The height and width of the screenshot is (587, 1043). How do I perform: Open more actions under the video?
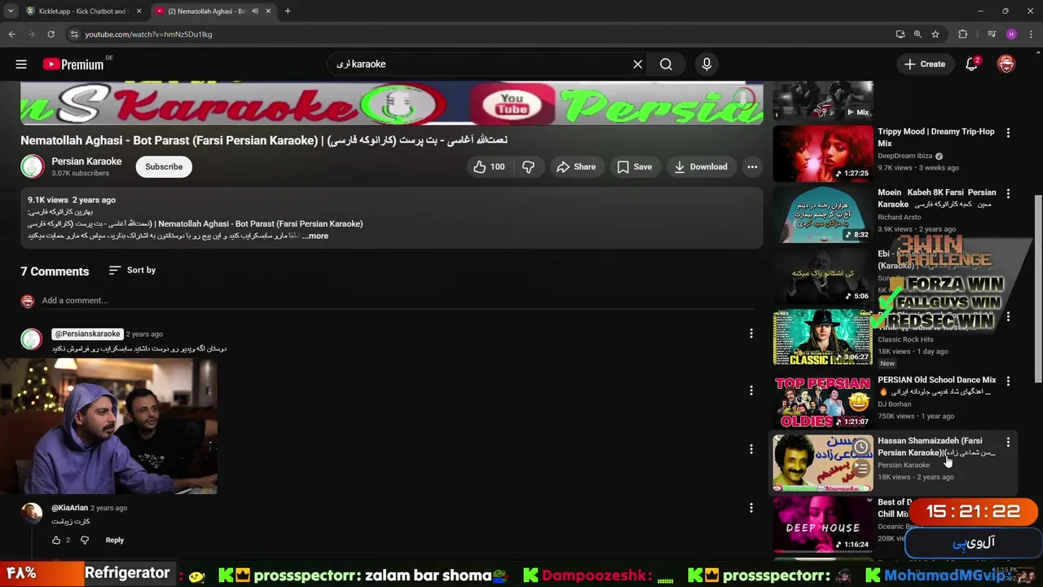752,166
